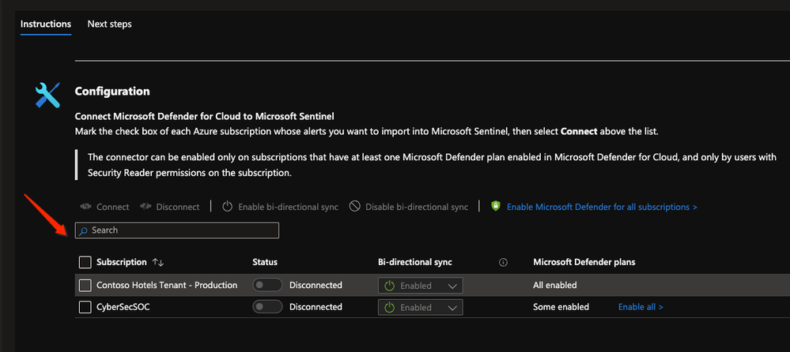The image size is (790, 352).
Task: Check the Contoso Hotels Tenant - Production checkbox
Action: pyautogui.click(x=85, y=285)
